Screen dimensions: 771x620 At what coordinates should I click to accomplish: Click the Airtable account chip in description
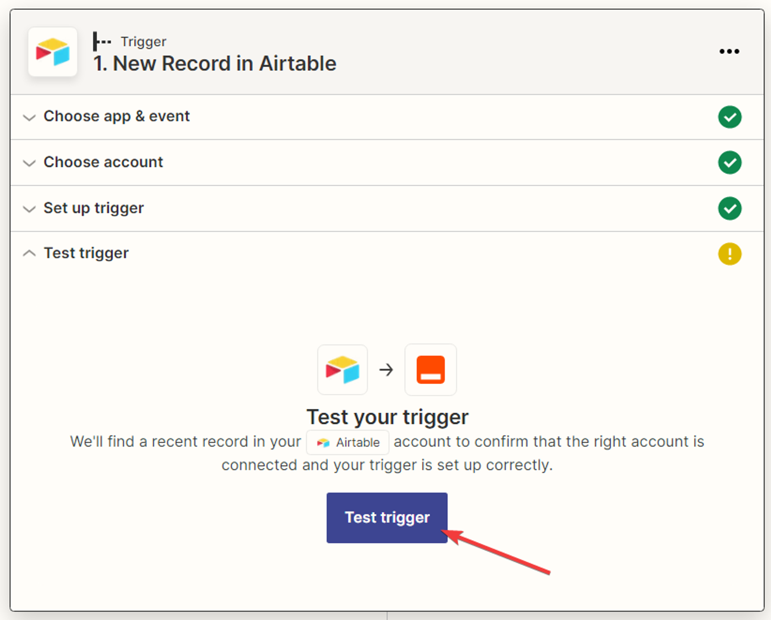coord(348,442)
